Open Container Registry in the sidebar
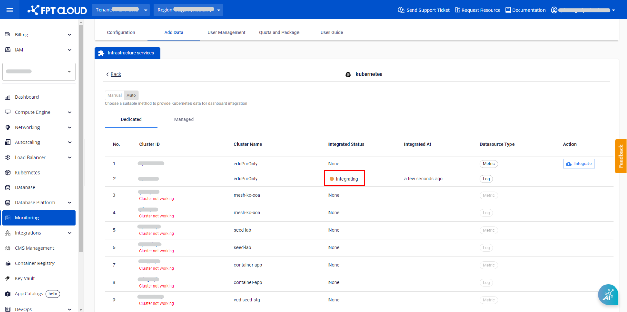 34,263
